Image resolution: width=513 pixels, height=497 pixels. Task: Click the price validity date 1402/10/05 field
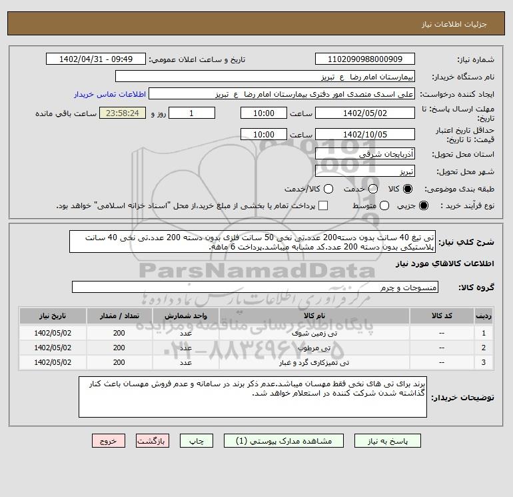[365, 134]
